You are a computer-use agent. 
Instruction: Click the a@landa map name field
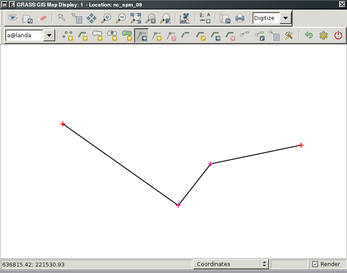[x=24, y=36]
